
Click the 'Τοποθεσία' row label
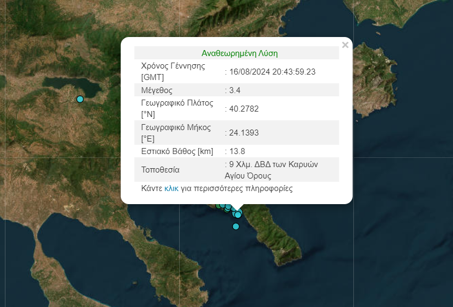(x=160, y=170)
